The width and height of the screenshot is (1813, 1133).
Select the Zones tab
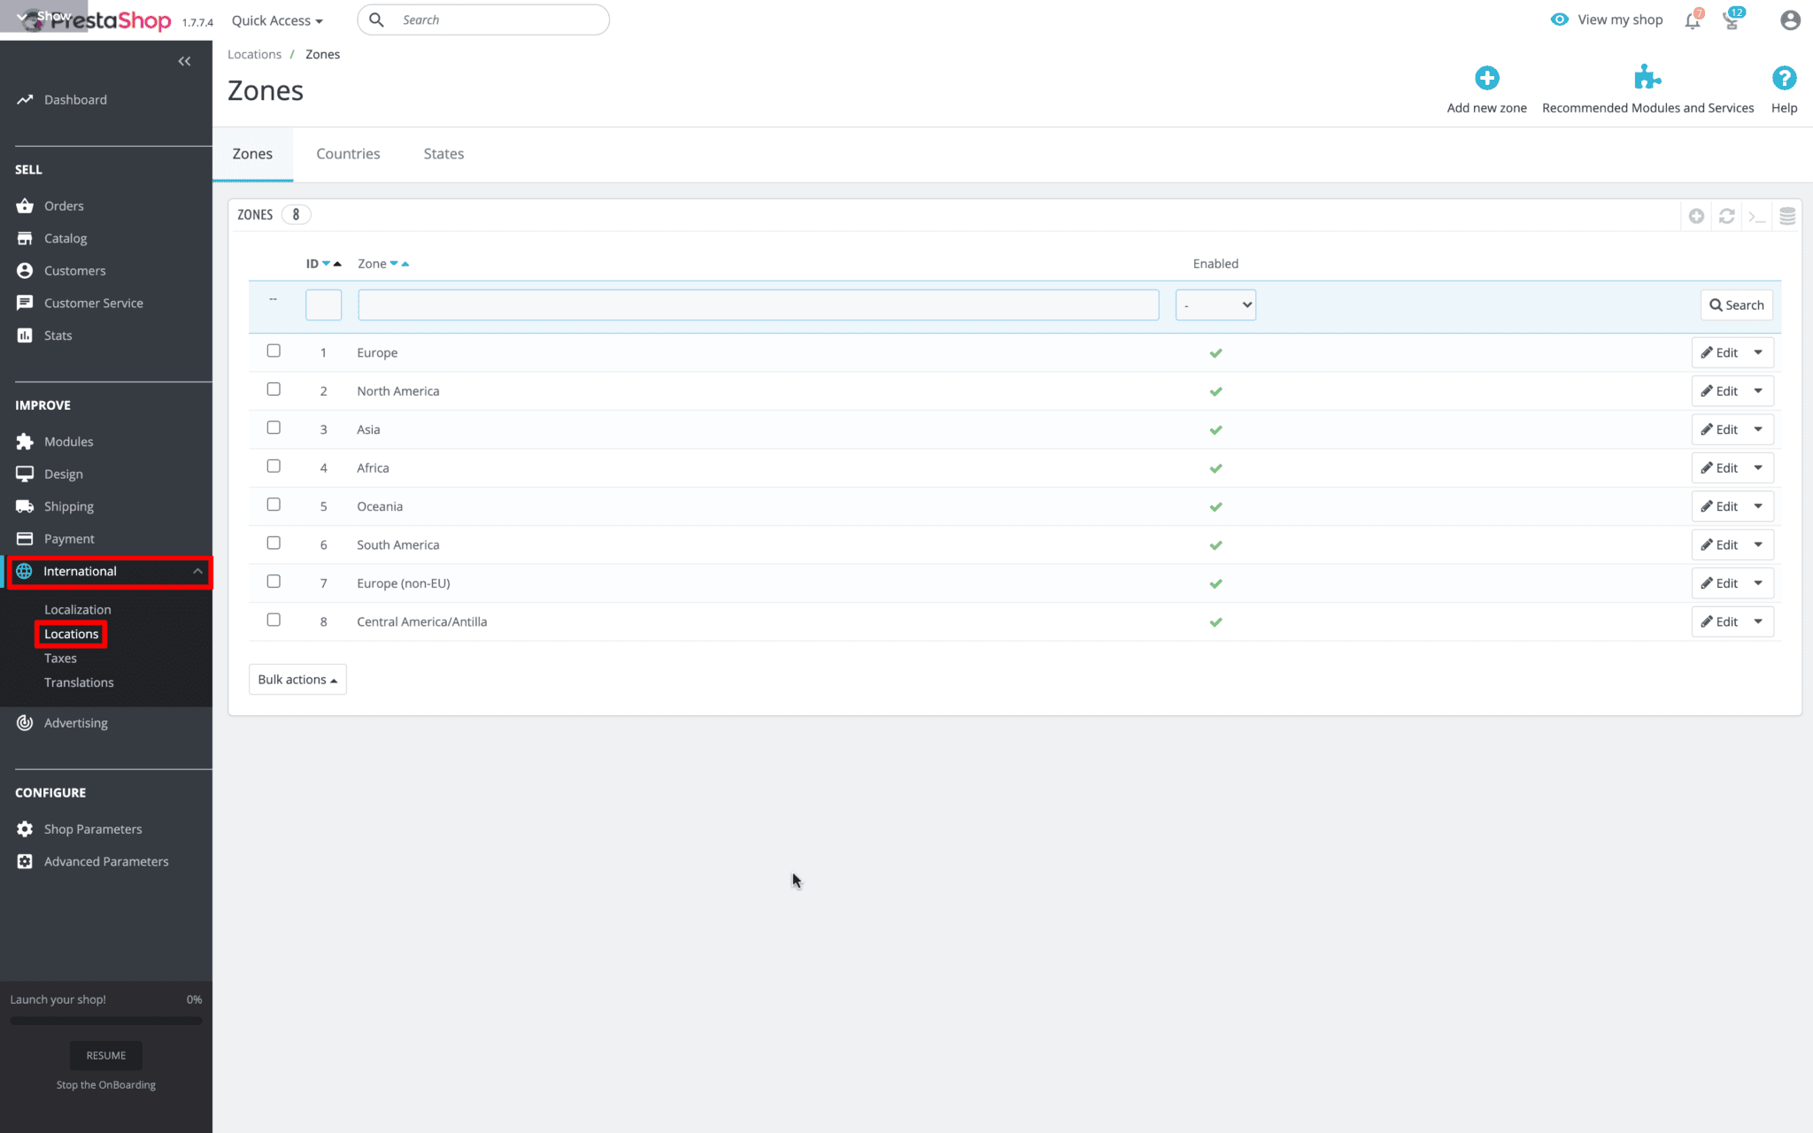[252, 154]
